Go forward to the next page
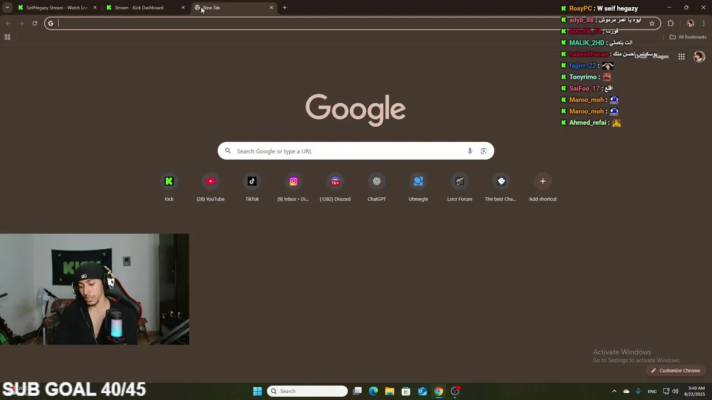This screenshot has width=712, height=400. 21,23
